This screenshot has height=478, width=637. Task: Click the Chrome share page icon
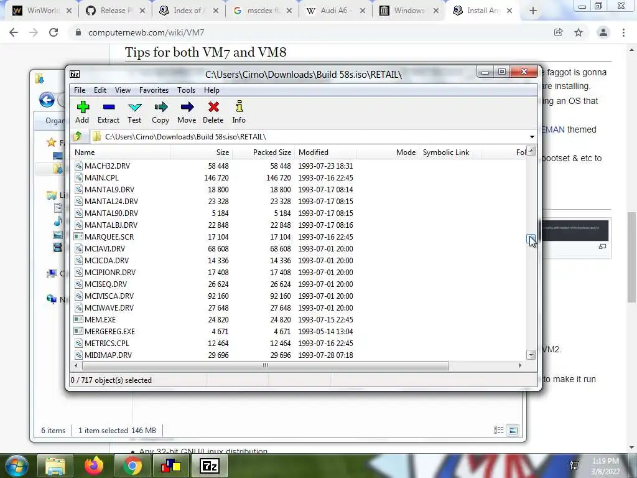pos(558,32)
